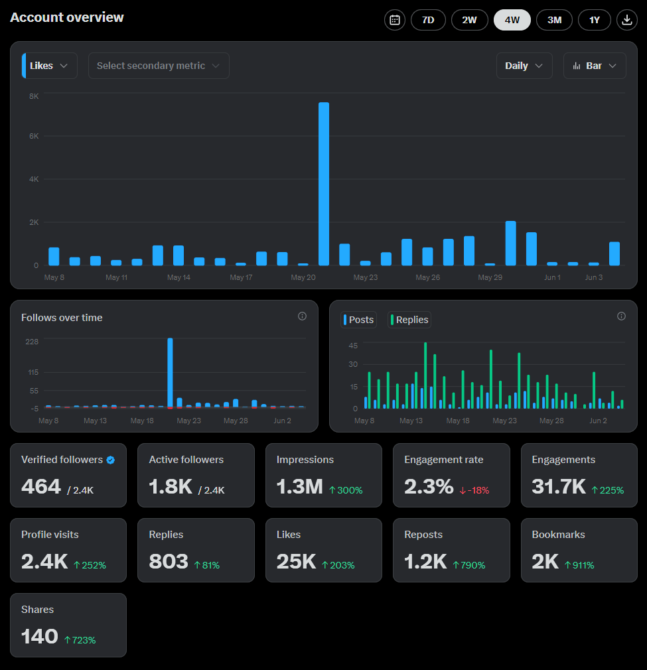Select the 1Y time range
The height and width of the screenshot is (670, 647).
595,20
